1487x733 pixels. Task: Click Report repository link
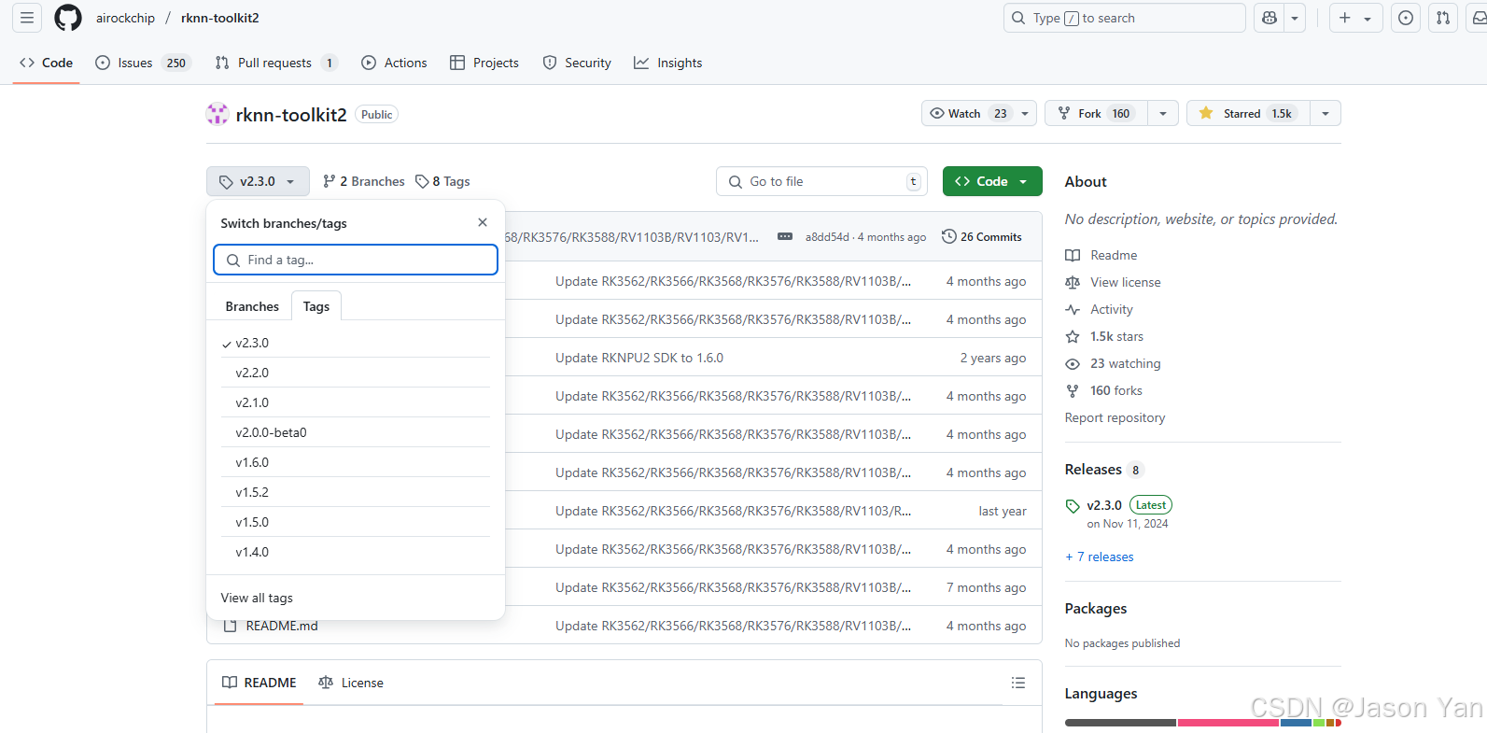tap(1115, 417)
